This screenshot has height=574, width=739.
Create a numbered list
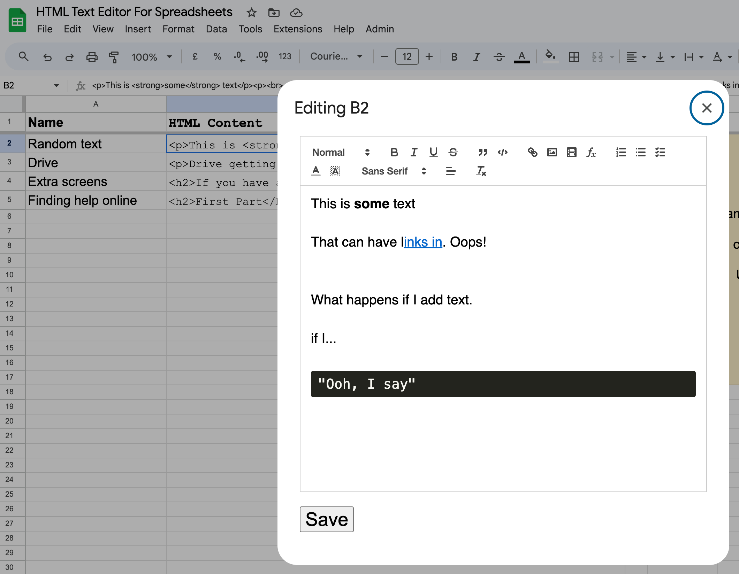pyautogui.click(x=621, y=152)
